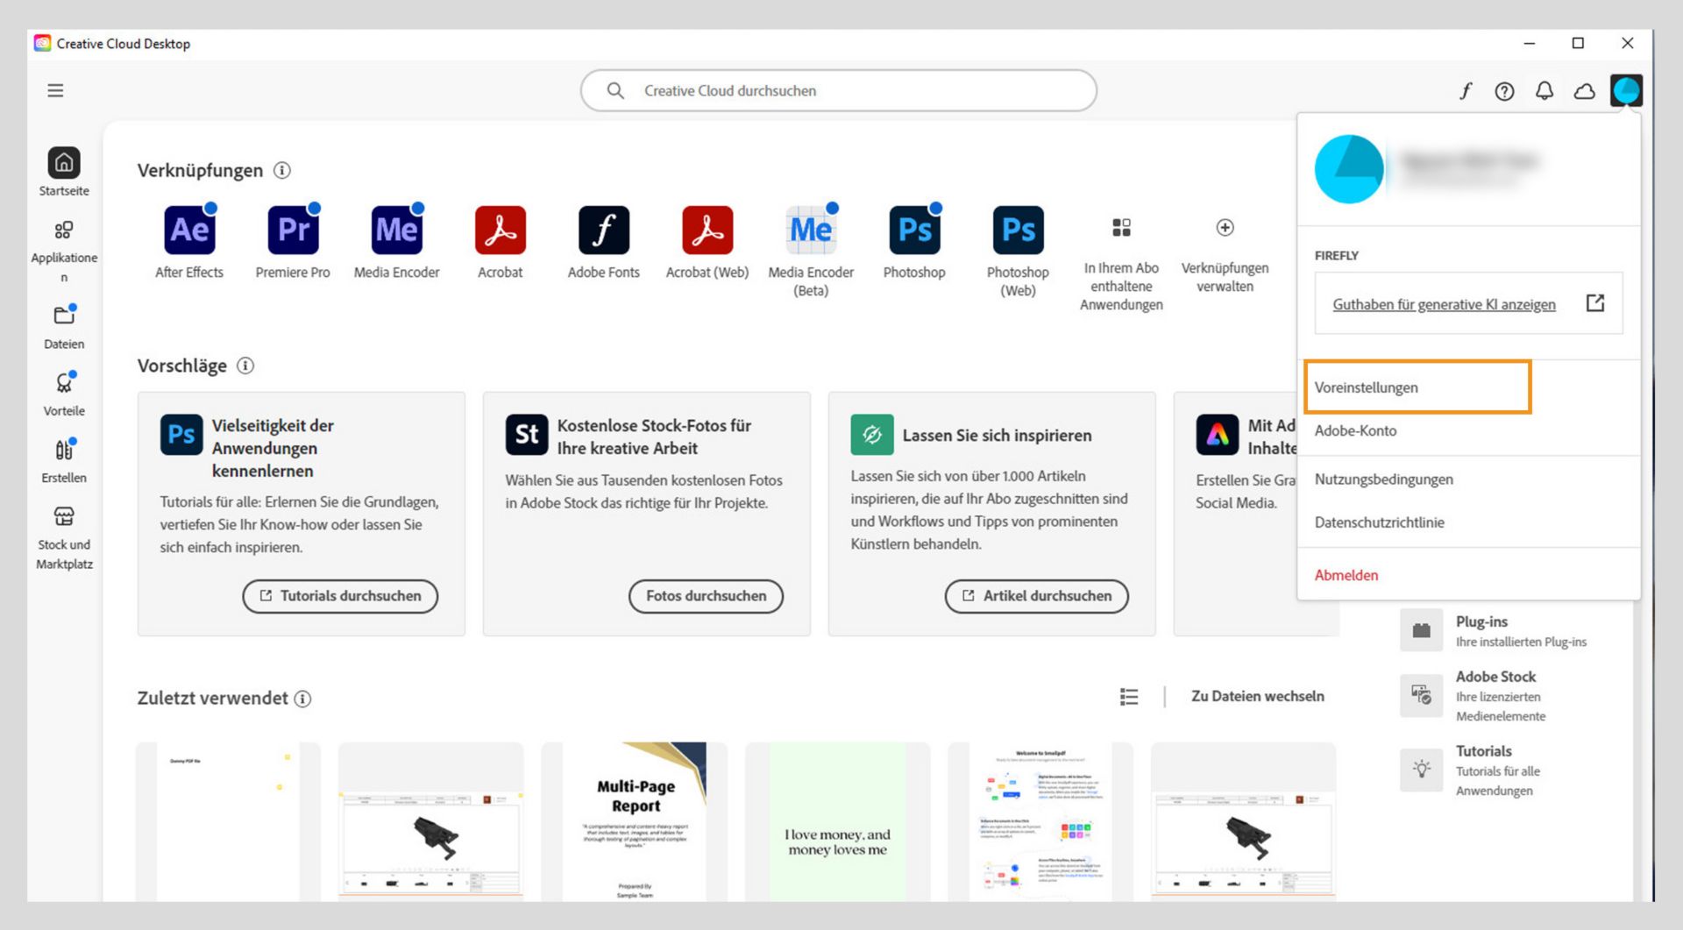
Task: Open the 'Vielseitigkeit der Anwendungen' card
Action: 301,514
